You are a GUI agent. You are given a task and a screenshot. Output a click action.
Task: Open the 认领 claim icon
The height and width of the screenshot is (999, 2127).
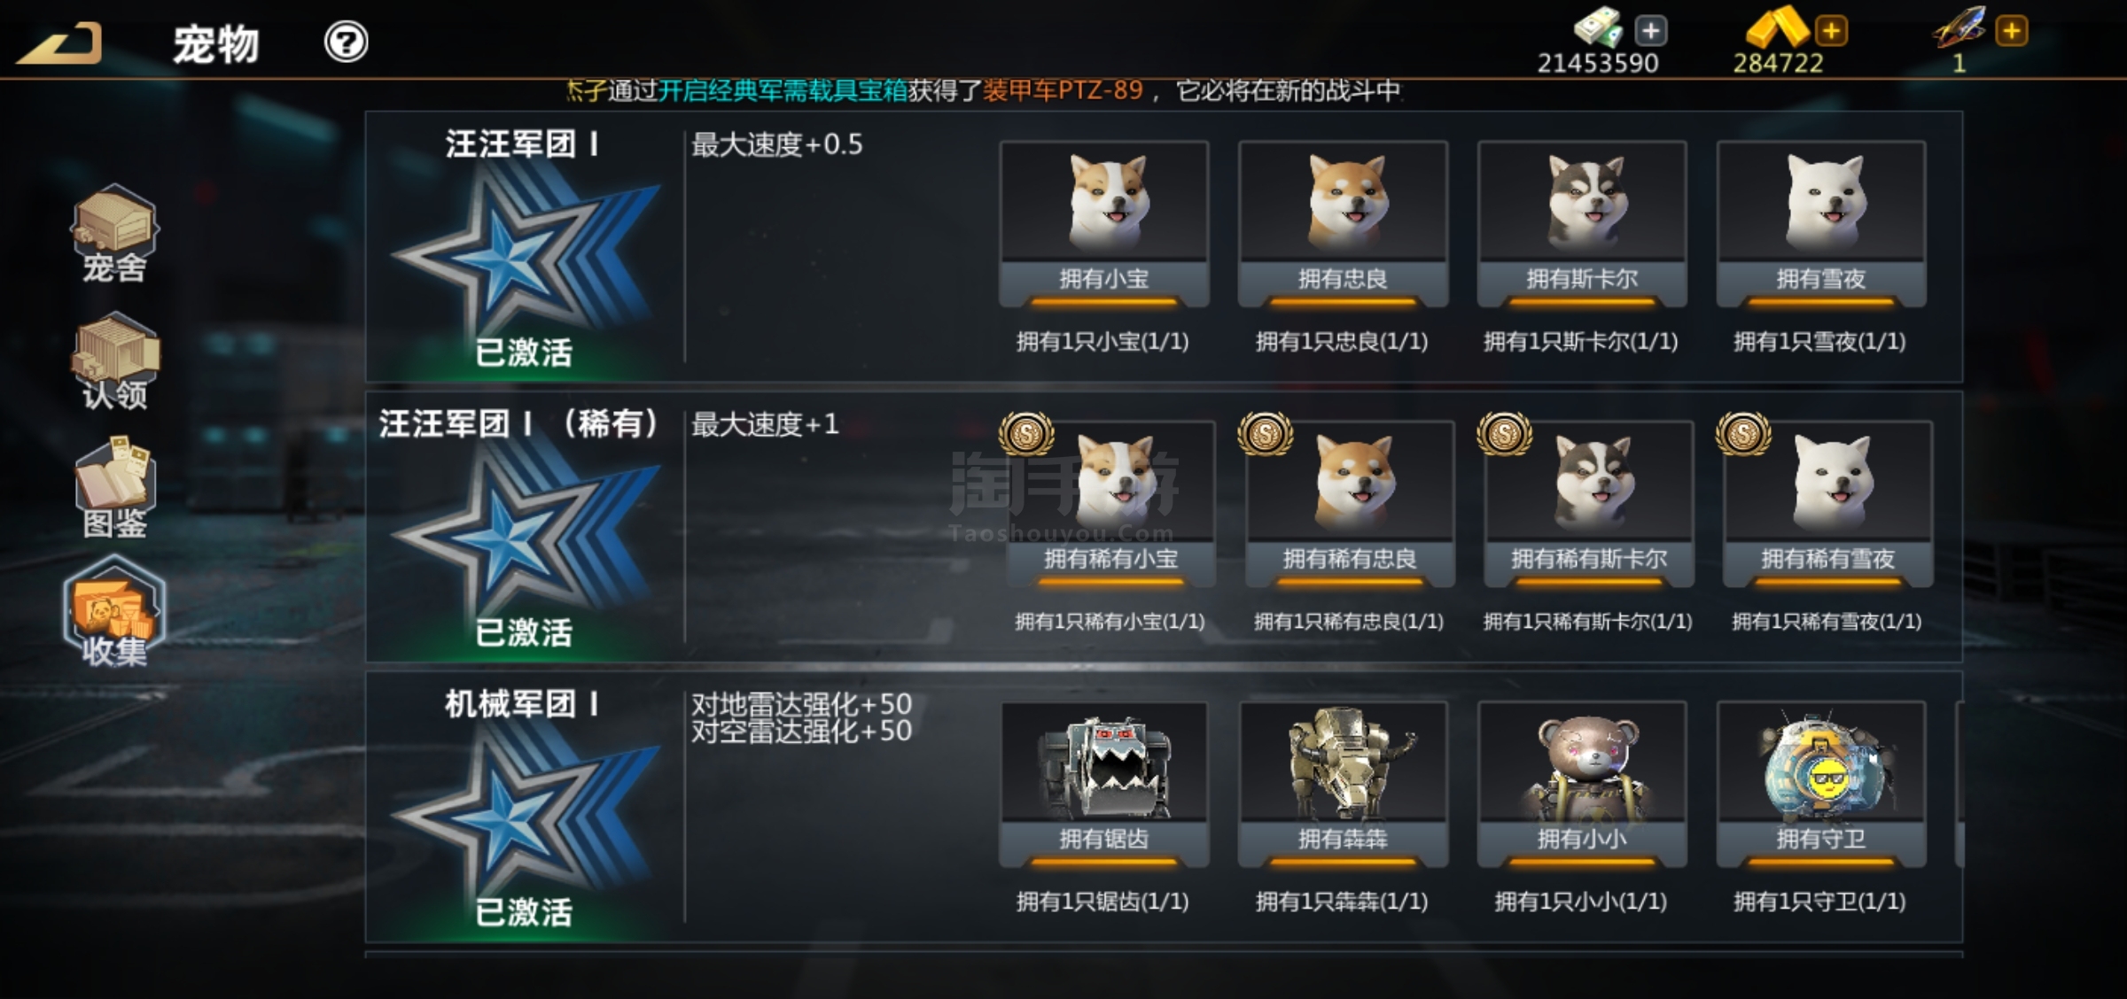[114, 360]
